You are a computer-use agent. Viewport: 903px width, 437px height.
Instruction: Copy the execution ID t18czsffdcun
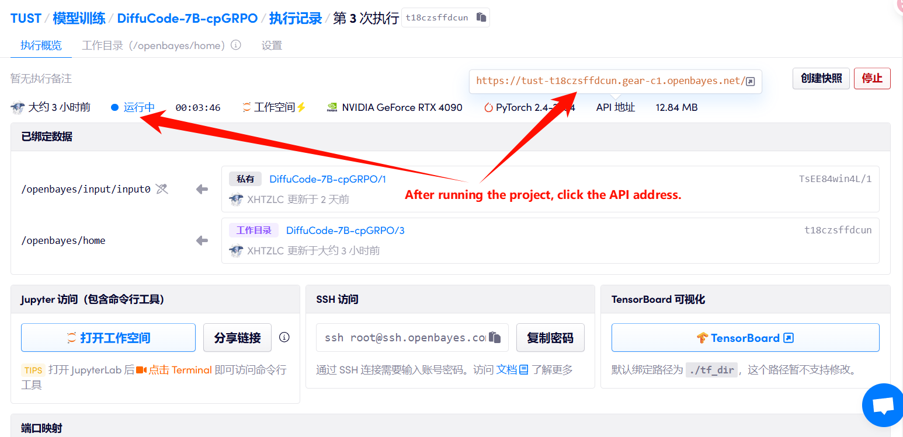tap(481, 18)
